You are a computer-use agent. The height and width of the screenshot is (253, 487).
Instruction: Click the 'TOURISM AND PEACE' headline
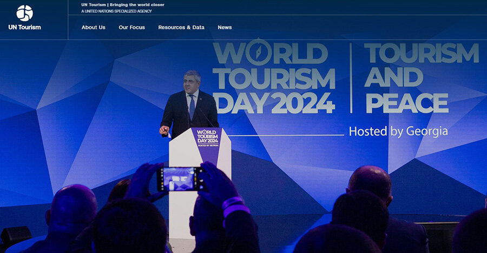coord(422,78)
